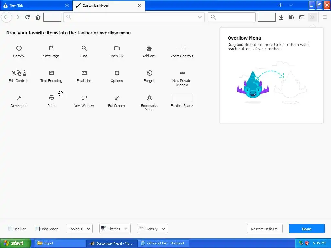Close the Customize Mypal tab
This screenshot has height=248, width=331.
point(140,5)
